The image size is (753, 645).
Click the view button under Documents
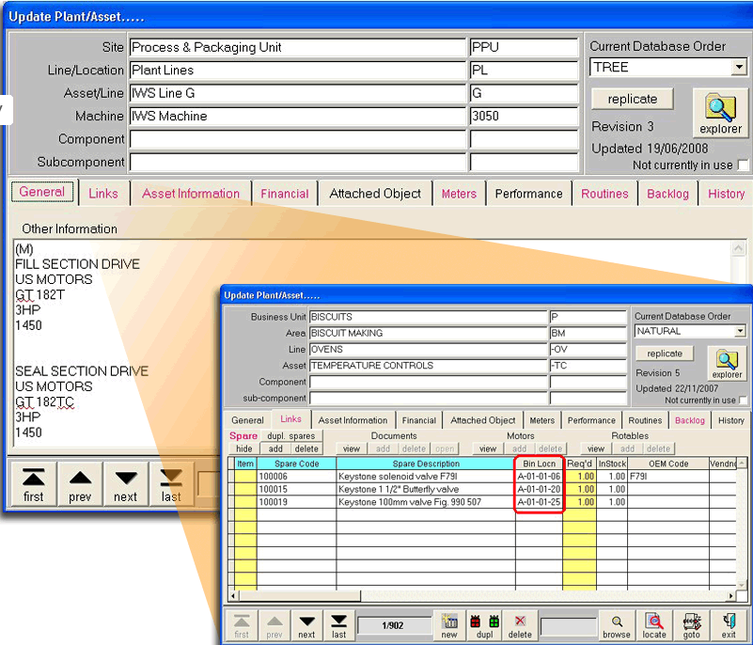click(351, 449)
